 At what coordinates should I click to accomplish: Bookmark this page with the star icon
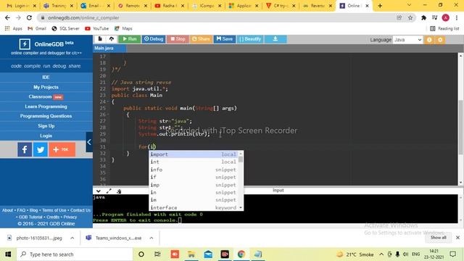click(410, 17)
